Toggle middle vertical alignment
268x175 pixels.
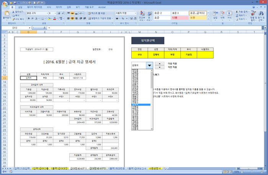click(x=72, y=13)
